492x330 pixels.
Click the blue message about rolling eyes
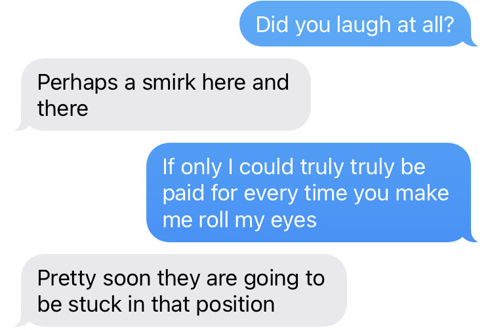308,193
